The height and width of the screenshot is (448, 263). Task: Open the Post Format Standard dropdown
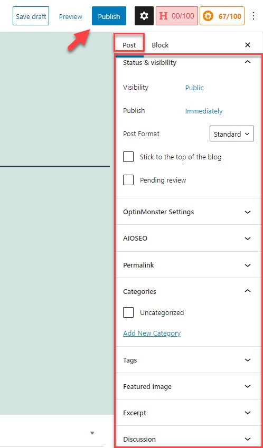click(x=232, y=134)
